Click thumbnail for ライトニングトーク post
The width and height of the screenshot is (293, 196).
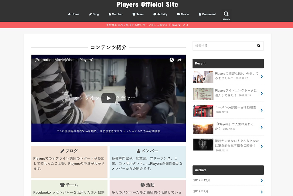[203, 94]
